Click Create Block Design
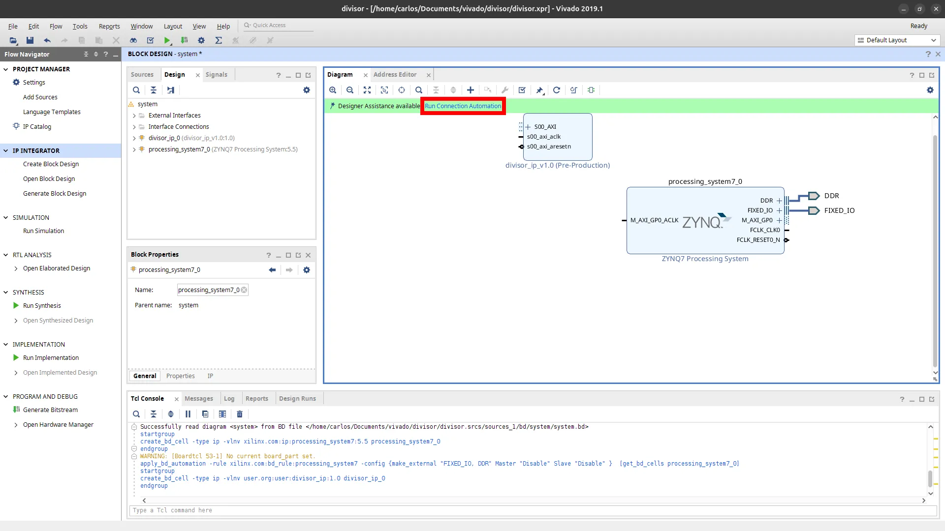 pyautogui.click(x=51, y=164)
